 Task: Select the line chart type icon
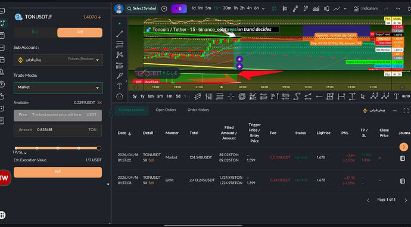[337, 9]
